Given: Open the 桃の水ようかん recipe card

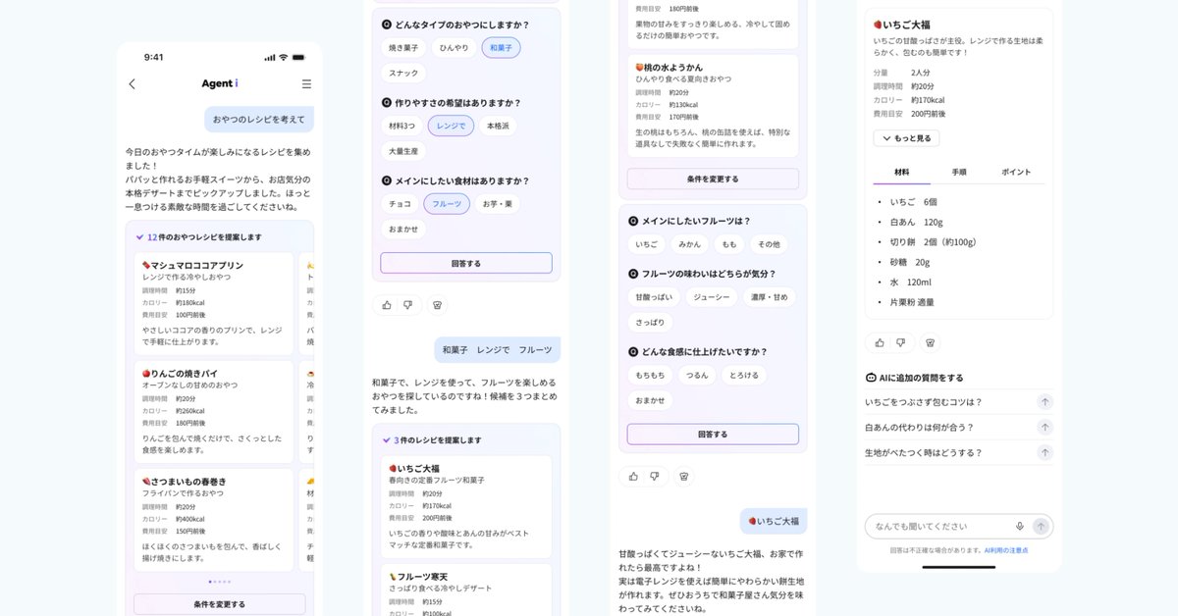Looking at the screenshot, I should (713, 105).
